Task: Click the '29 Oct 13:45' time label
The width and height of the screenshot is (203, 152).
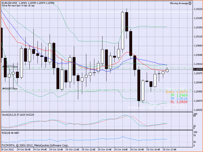Action: [x=105, y=150]
